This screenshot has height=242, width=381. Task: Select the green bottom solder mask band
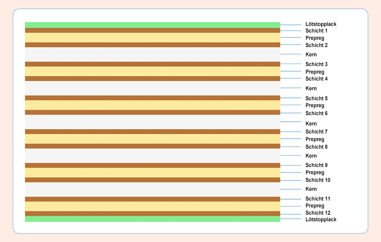152,219
